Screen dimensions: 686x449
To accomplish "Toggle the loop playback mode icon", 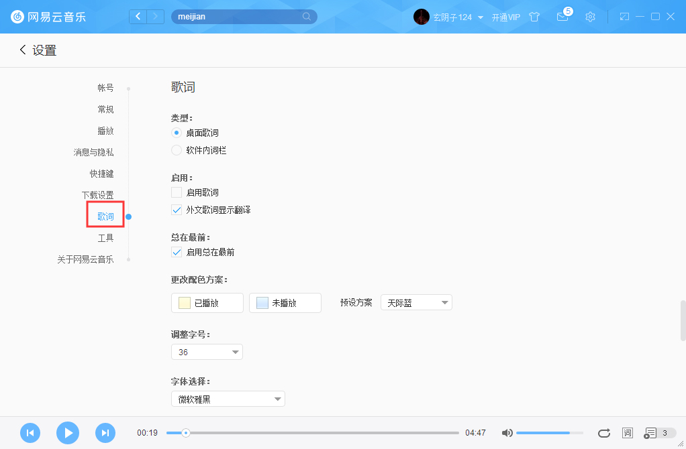I will 603,433.
